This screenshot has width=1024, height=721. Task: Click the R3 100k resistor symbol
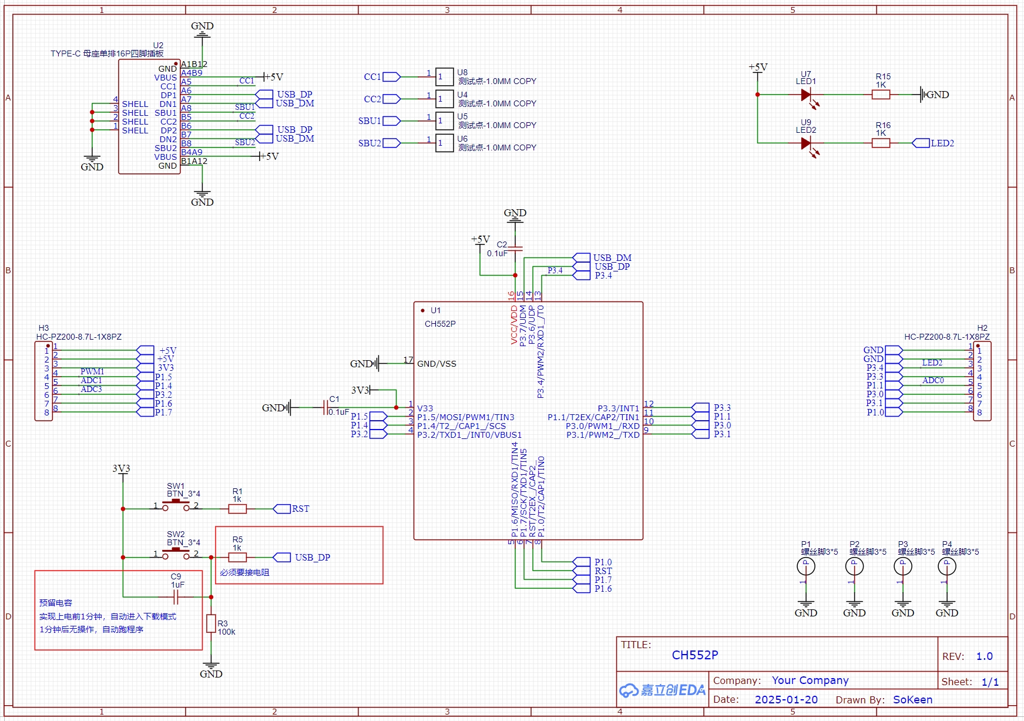pyautogui.click(x=211, y=623)
